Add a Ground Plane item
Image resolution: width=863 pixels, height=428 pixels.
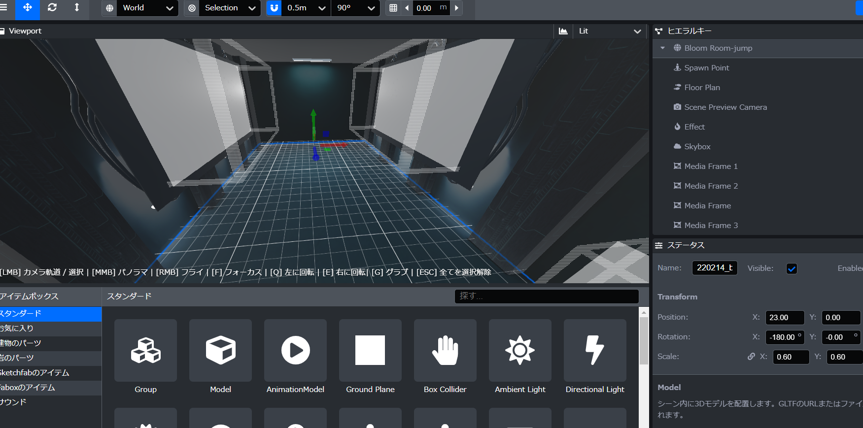click(370, 351)
